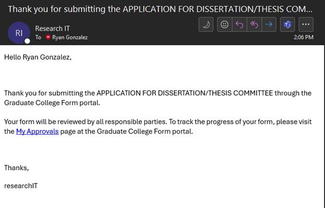Open the More actions ellipsis menu
The height and width of the screenshot is (208, 325).
click(x=306, y=24)
